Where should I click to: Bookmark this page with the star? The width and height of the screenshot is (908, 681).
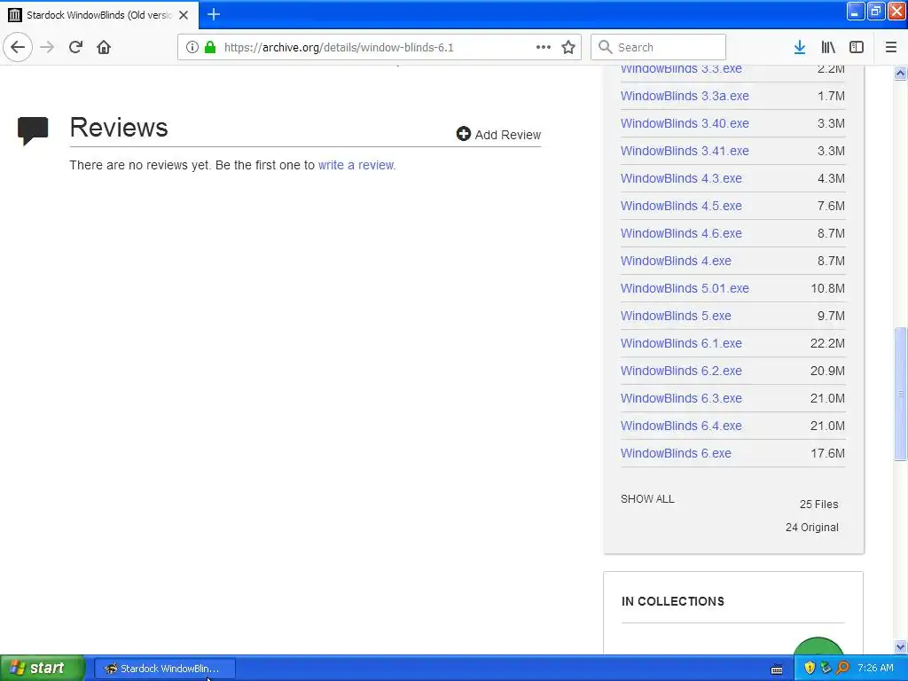tap(568, 47)
